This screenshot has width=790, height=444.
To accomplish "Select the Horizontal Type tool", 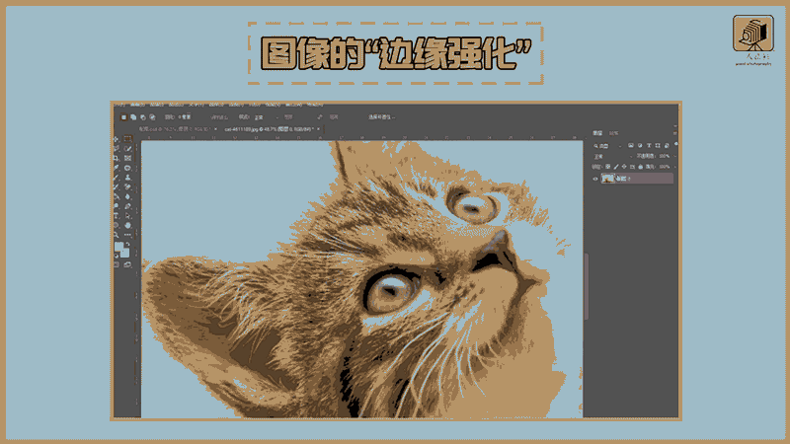I will pos(117,214).
